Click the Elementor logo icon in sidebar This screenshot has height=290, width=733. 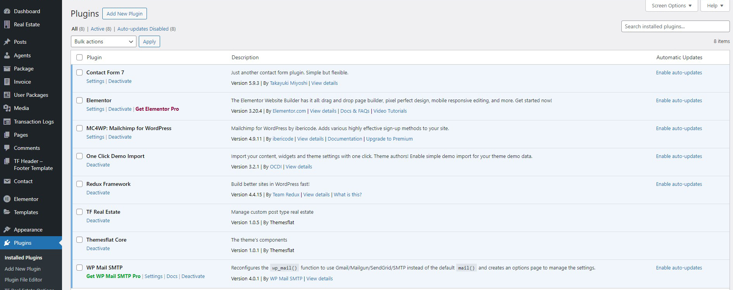tap(7, 199)
